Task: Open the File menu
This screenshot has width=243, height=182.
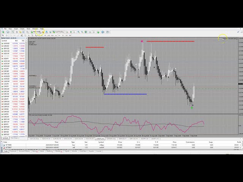Action: [x=5, y=29]
